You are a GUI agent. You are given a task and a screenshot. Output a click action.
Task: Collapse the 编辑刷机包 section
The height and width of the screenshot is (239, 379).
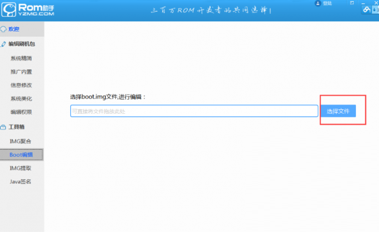[22, 44]
